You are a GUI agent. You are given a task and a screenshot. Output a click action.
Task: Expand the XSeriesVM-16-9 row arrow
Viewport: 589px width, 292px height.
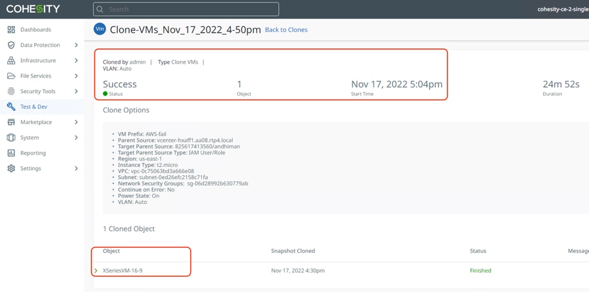click(x=96, y=271)
